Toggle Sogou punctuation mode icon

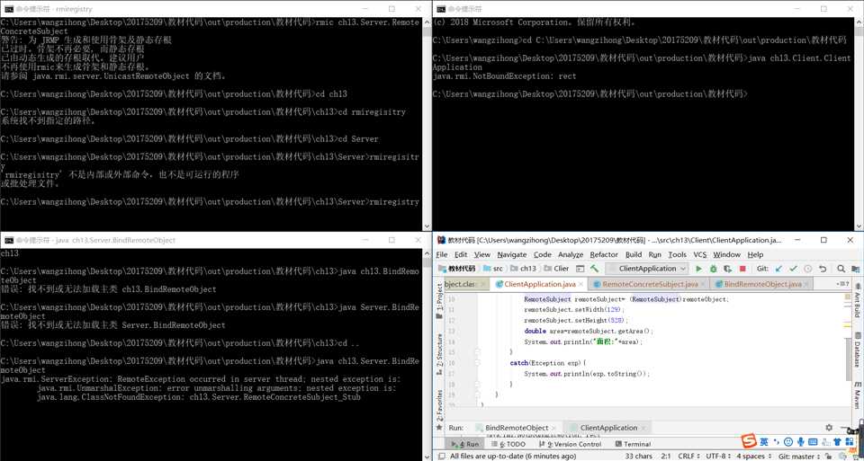click(x=777, y=442)
